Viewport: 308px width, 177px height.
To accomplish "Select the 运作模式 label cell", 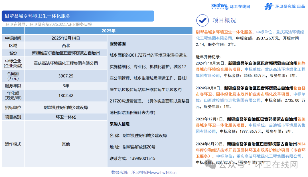I will pos(13,144).
